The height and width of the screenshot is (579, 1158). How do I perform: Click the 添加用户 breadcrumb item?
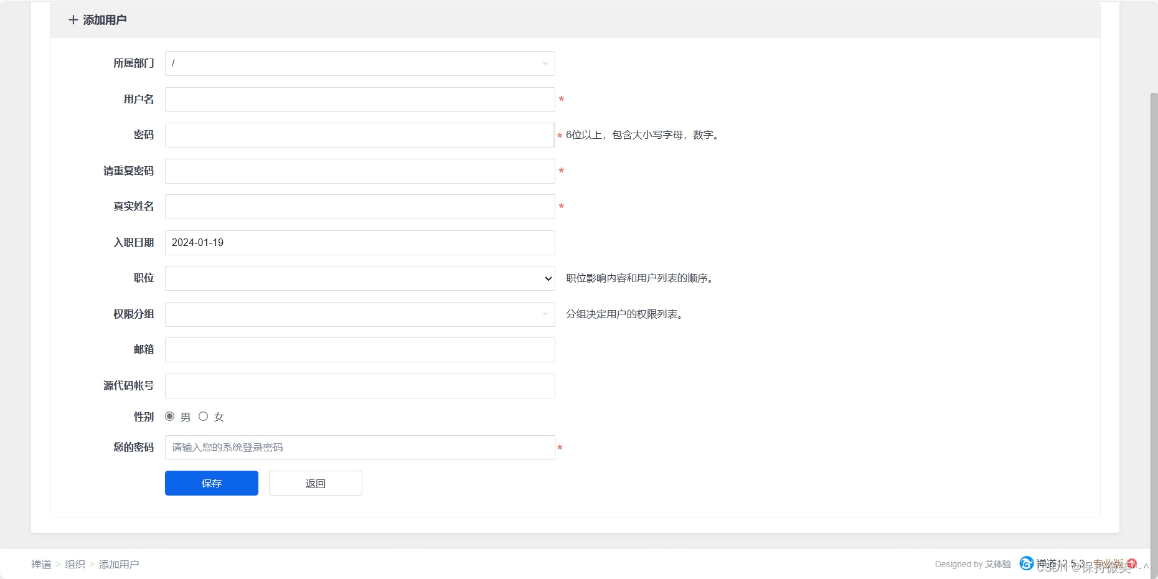point(119,564)
